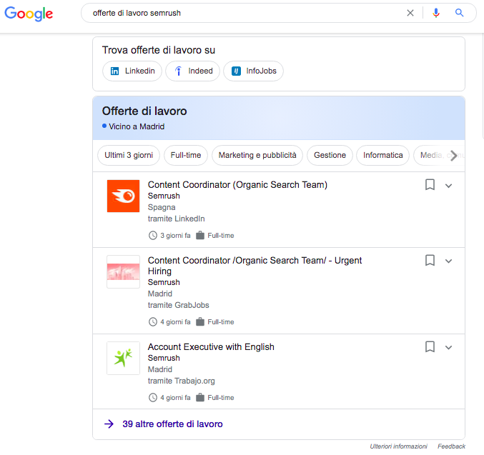Open the InfoJobs job source chip
The height and width of the screenshot is (455, 484).
[x=253, y=71]
